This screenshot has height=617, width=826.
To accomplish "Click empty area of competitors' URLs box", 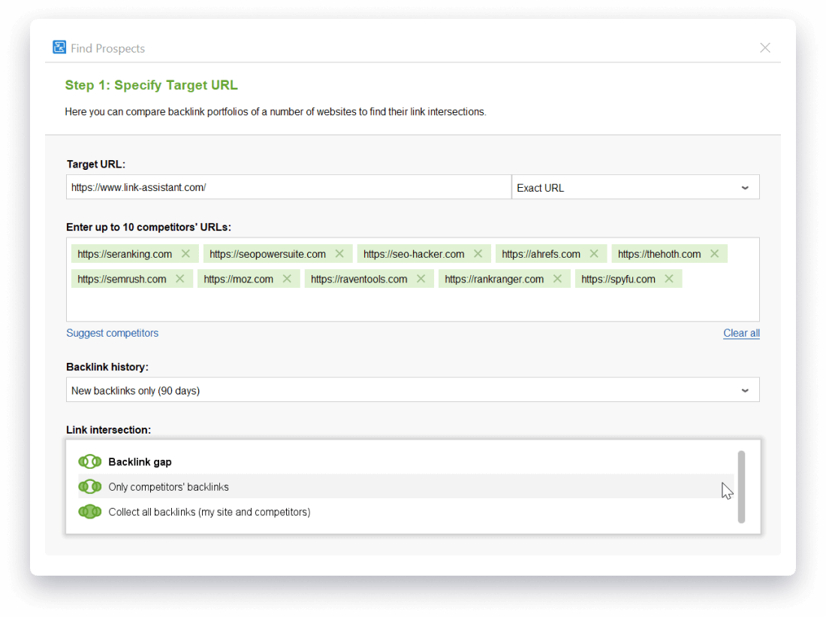I will pos(412,305).
